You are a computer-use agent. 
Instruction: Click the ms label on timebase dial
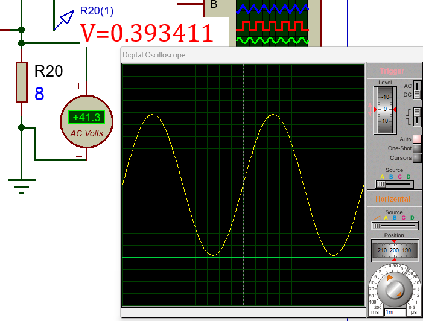pos(375,312)
